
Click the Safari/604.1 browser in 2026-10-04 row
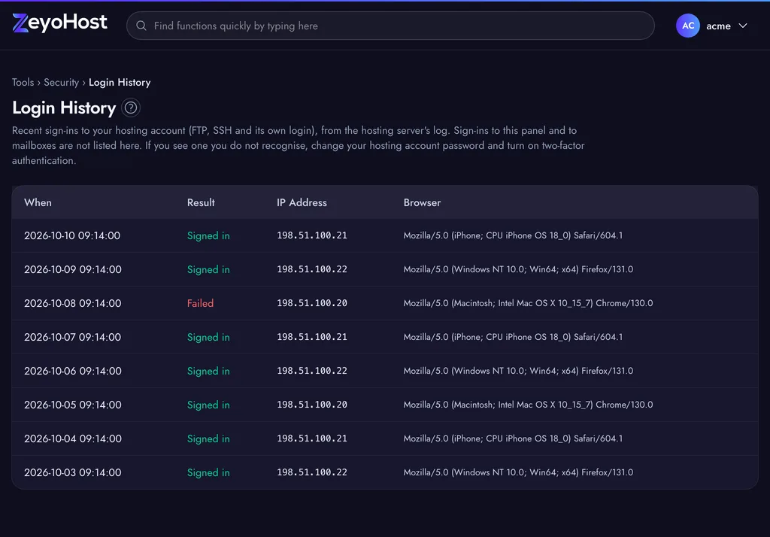513,438
